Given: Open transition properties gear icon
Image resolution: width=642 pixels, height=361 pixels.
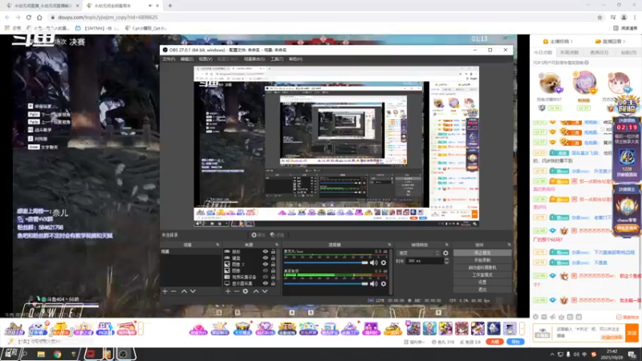Looking at the screenshot, I should tap(445, 253).
